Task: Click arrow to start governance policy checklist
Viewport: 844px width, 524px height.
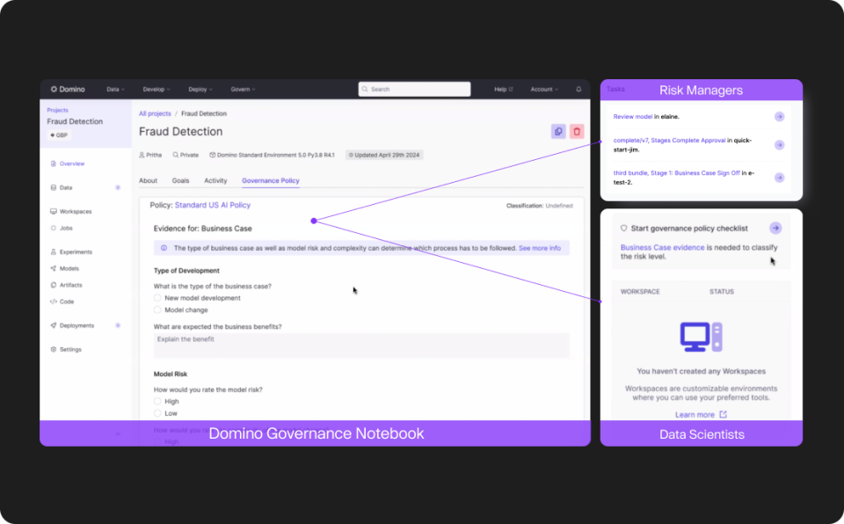Action: (775, 229)
